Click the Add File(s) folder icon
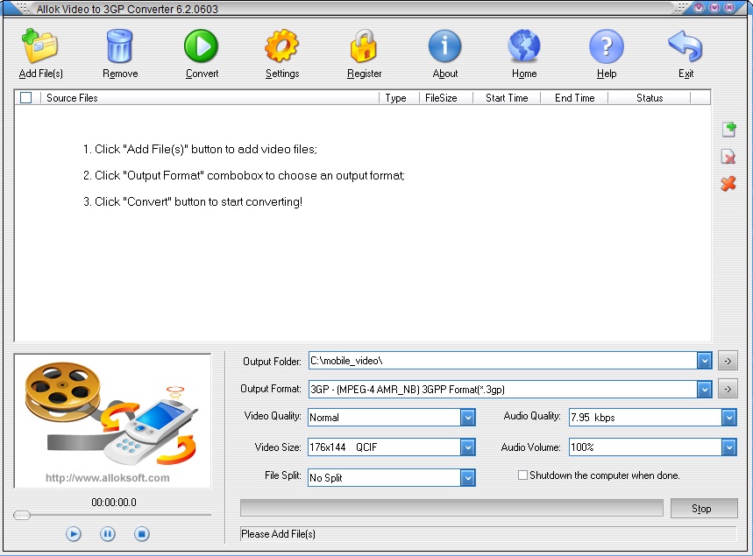Viewport: 753px width, 556px height. pos(39,46)
